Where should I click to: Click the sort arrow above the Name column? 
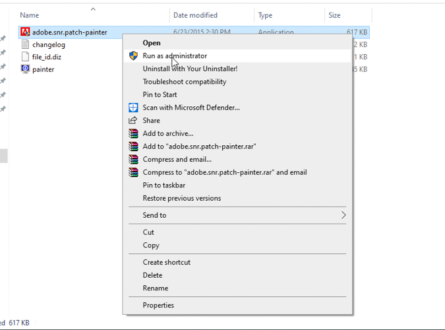[x=93, y=9]
